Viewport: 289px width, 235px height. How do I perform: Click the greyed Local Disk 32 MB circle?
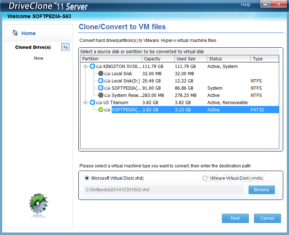[x=101, y=73]
